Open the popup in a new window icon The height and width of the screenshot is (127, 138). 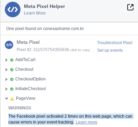pyautogui.click(x=130, y=7)
